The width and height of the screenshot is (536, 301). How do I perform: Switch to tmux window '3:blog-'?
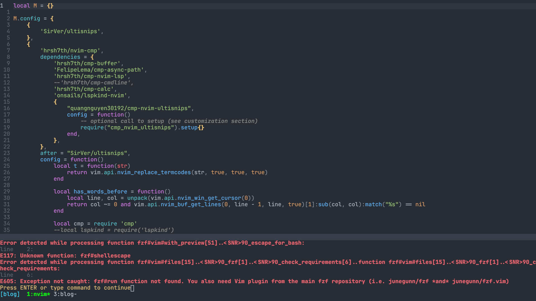point(65,294)
